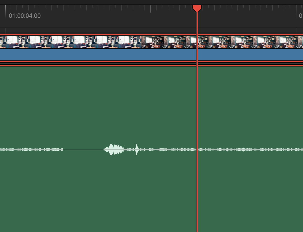Click the red playhead handle on the ruler
The height and width of the screenshot is (232, 303).
click(x=197, y=8)
